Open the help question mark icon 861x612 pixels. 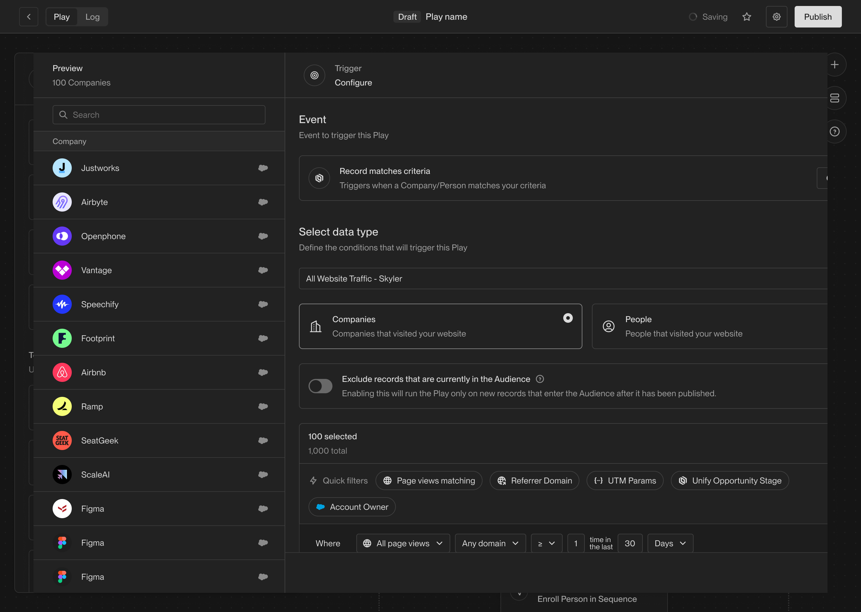pos(834,131)
